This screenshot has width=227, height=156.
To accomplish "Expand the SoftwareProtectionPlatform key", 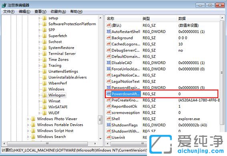I will tap(39, 24).
